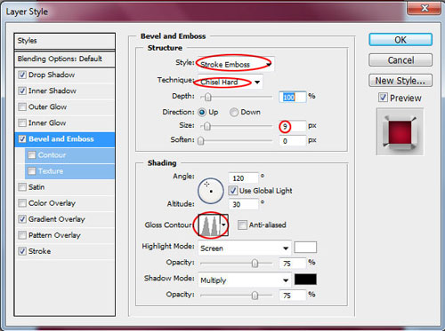Click the Highlight Opacity value field
The image size is (445, 331).
point(292,263)
